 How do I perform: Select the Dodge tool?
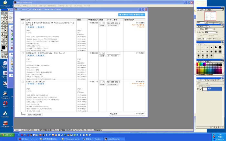pos(6,31)
